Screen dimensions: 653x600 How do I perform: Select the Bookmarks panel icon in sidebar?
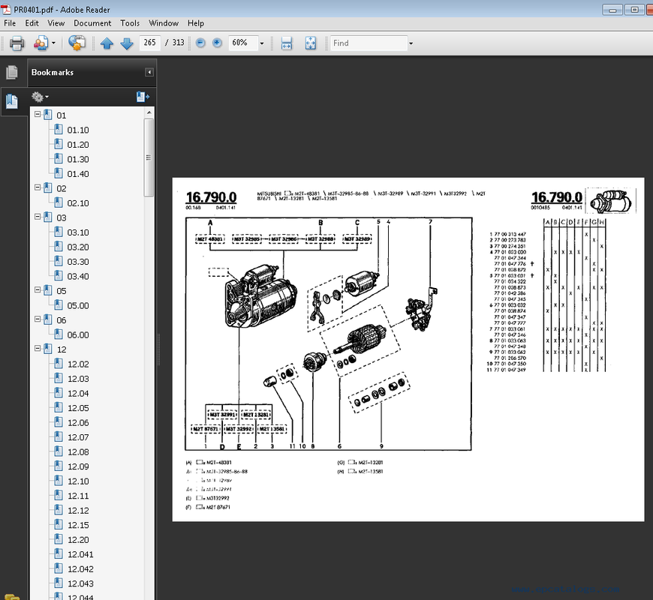click(x=12, y=101)
